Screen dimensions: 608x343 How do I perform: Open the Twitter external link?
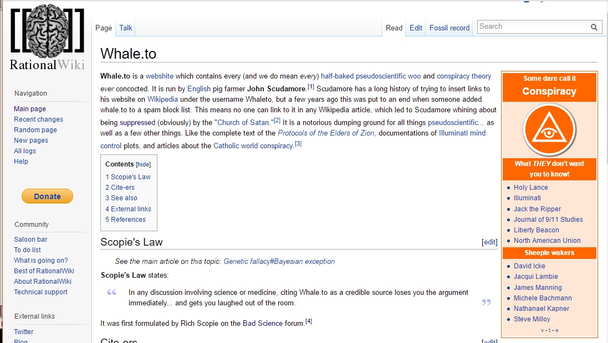24,331
